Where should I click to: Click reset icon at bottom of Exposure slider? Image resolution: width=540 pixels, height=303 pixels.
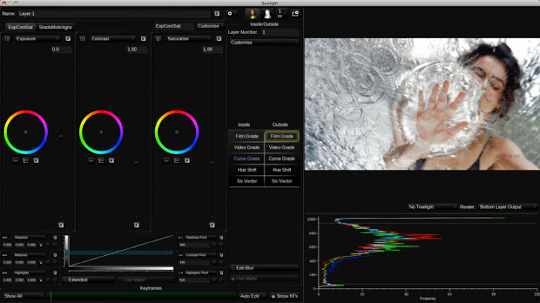[61, 225]
